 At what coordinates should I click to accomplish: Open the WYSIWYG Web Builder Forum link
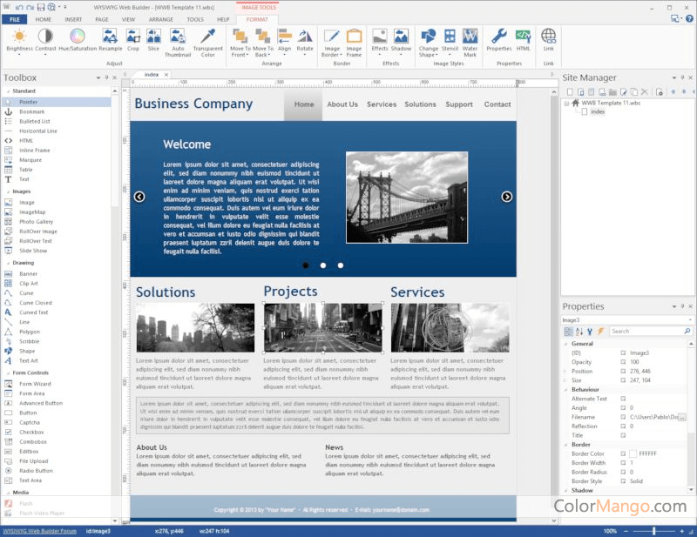click(37, 531)
